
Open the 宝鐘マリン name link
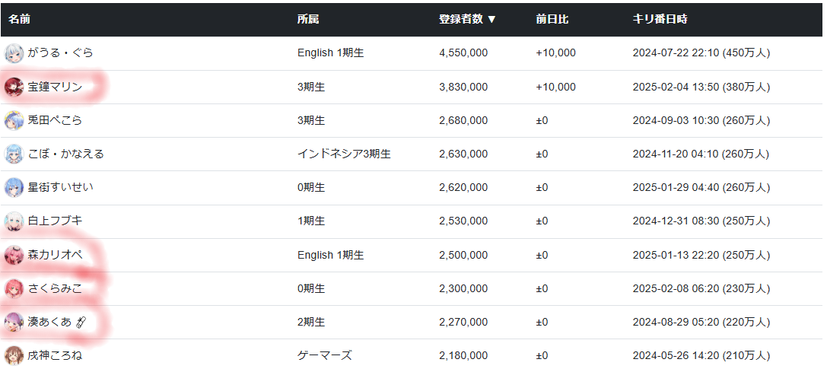click(55, 87)
